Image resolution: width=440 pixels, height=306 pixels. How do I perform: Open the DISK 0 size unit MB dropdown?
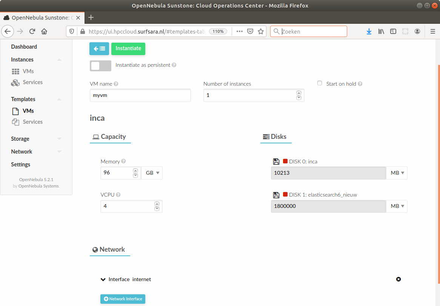tap(397, 173)
